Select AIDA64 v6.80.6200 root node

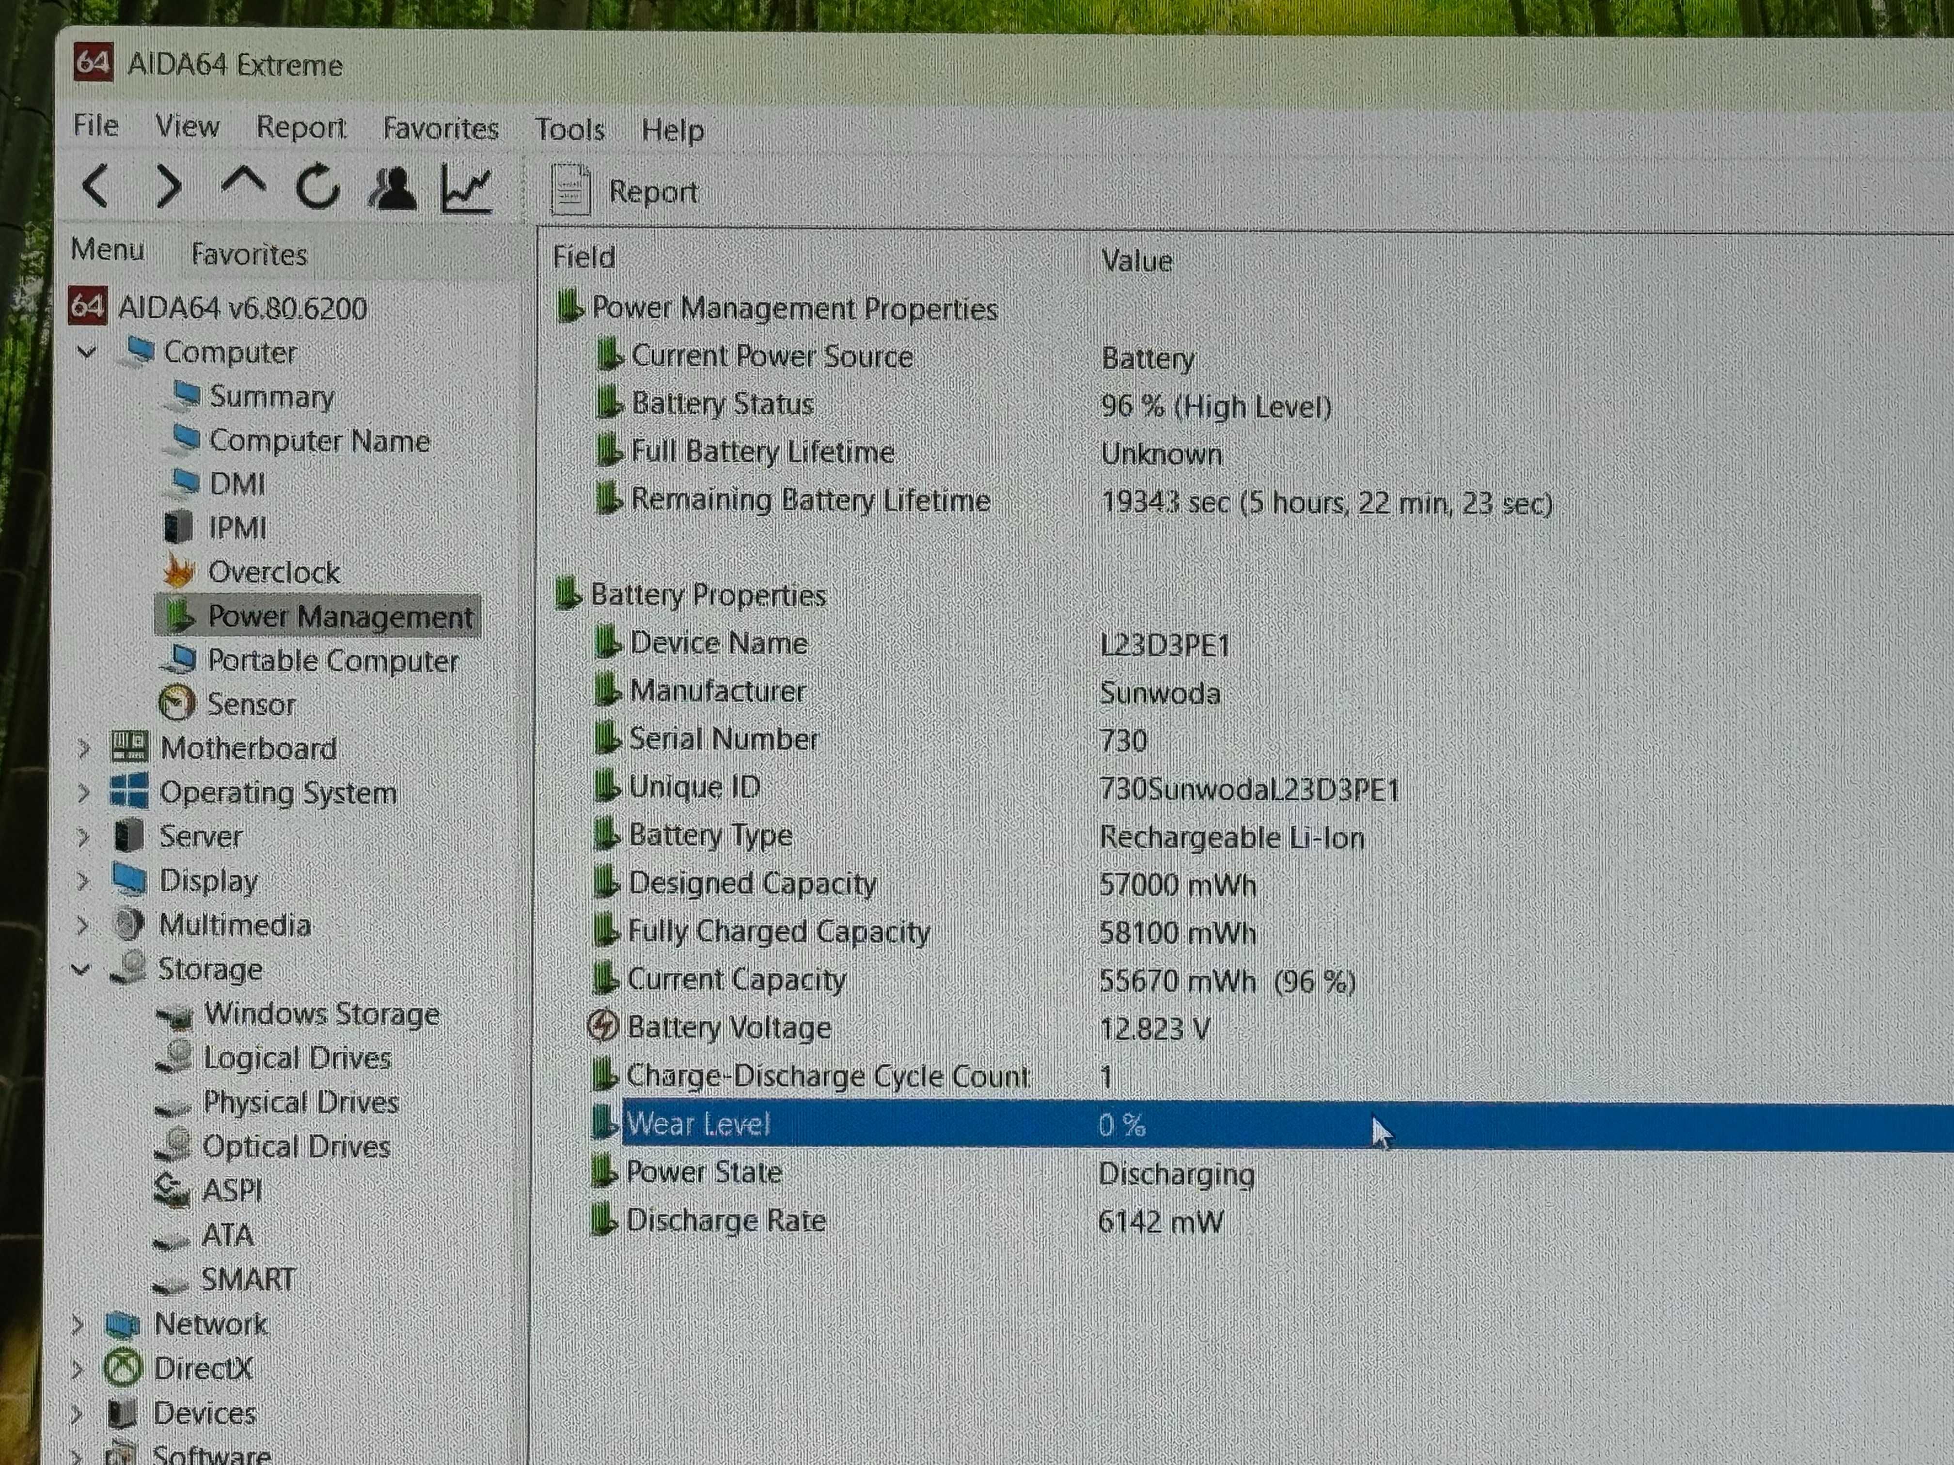218,307
